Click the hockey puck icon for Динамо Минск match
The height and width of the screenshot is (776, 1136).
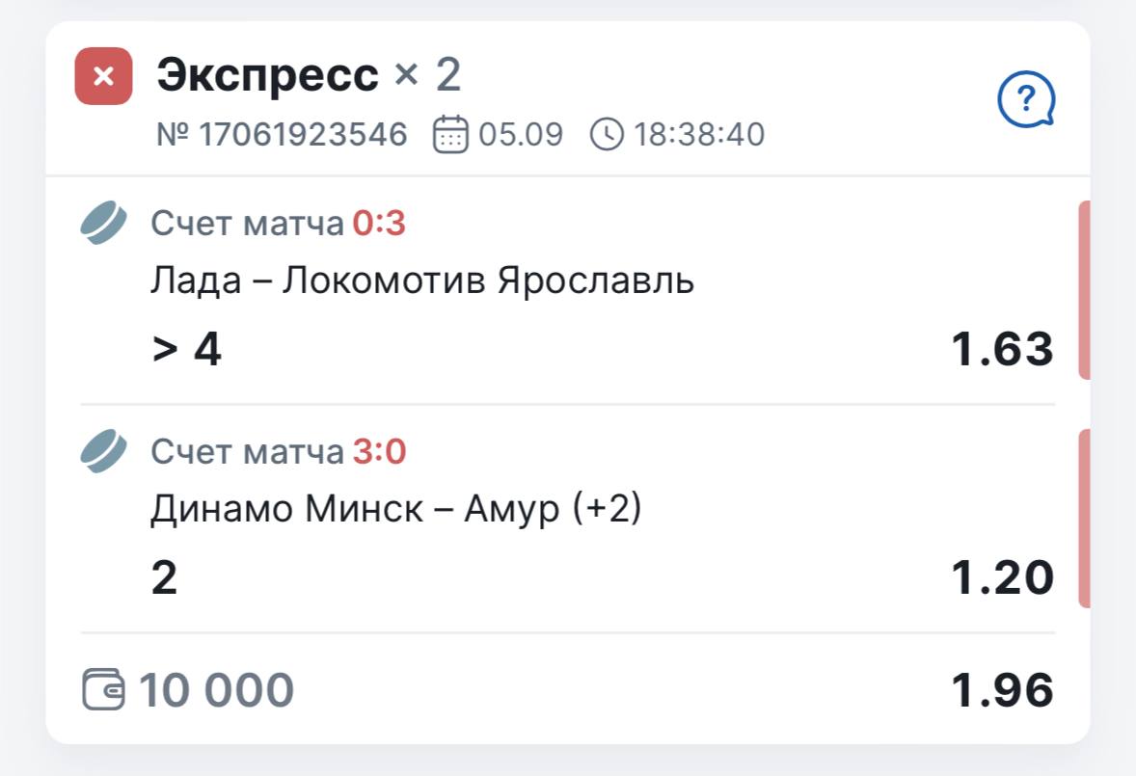[x=103, y=451]
